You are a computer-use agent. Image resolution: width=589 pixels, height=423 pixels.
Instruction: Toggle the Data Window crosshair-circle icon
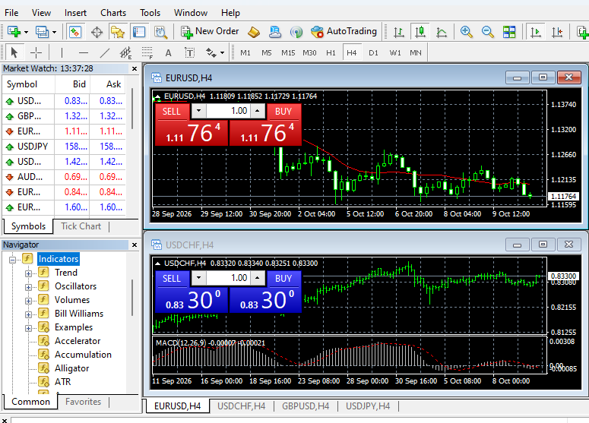point(97,32)
